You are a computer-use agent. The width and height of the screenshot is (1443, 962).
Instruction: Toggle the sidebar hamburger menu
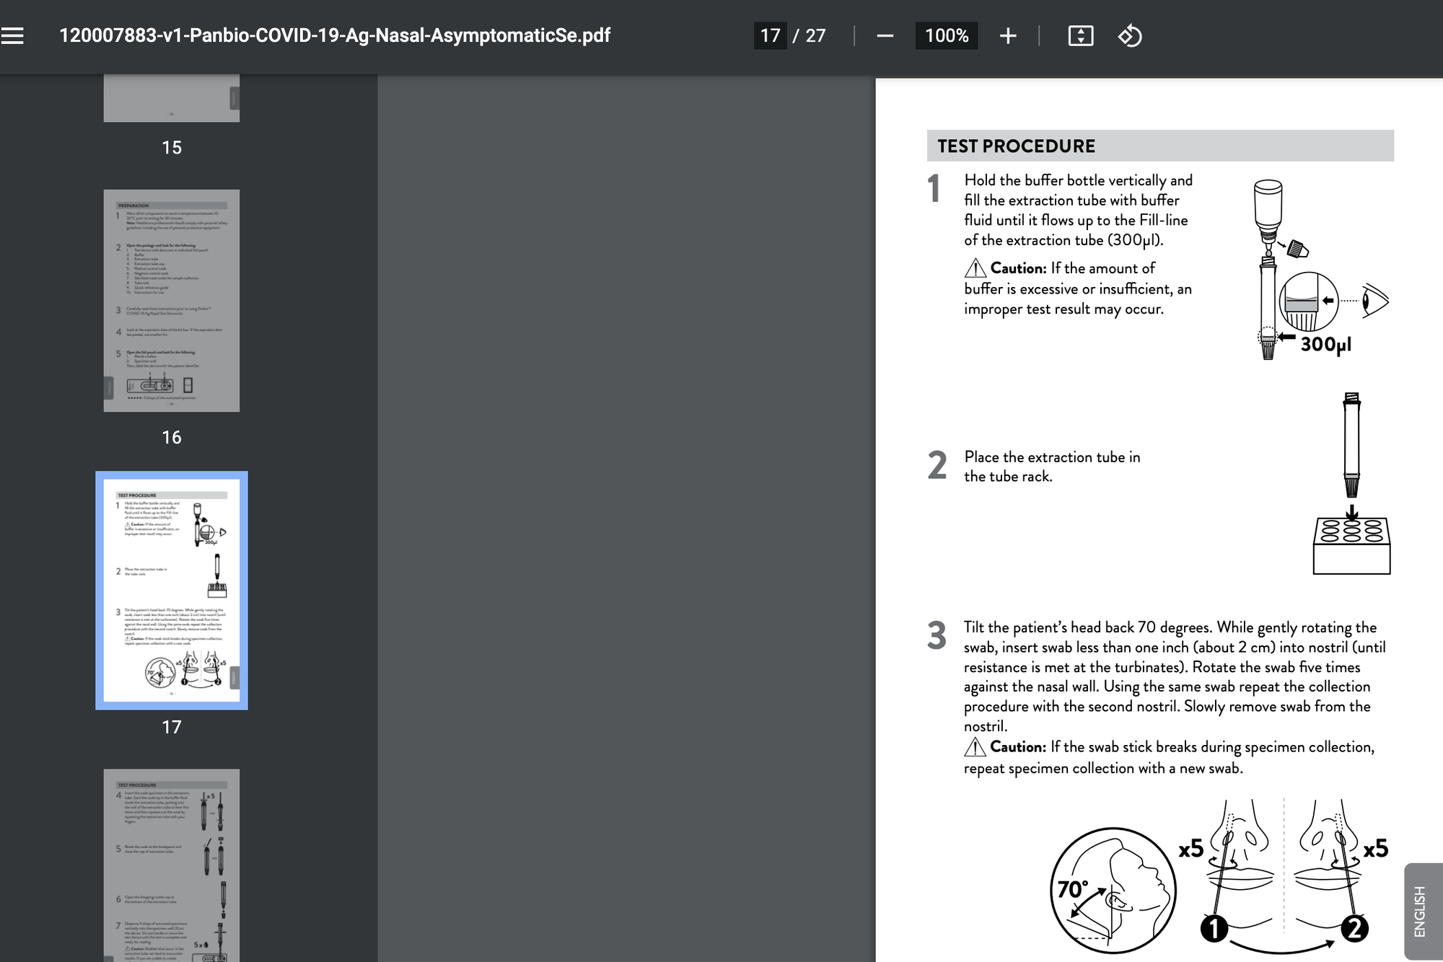pyautogui.click(x=12, y=35)
